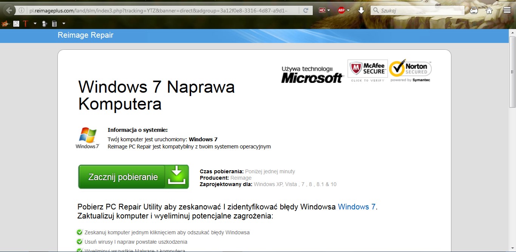Click the S icon in bookmarks toolbar

(16, 24)
